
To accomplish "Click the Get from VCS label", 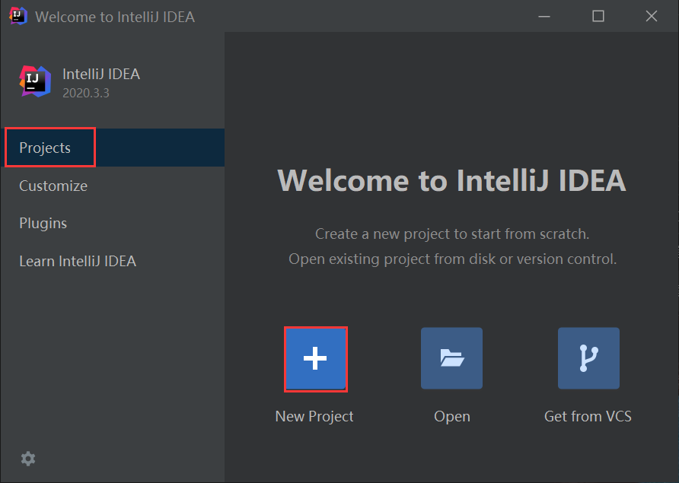I will tap(588, 416).
